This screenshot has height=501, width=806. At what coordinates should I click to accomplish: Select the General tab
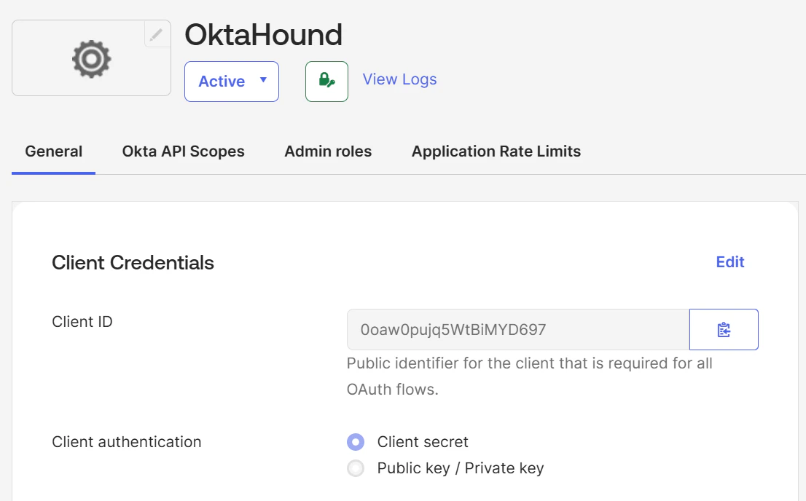[x=53, y=151]
